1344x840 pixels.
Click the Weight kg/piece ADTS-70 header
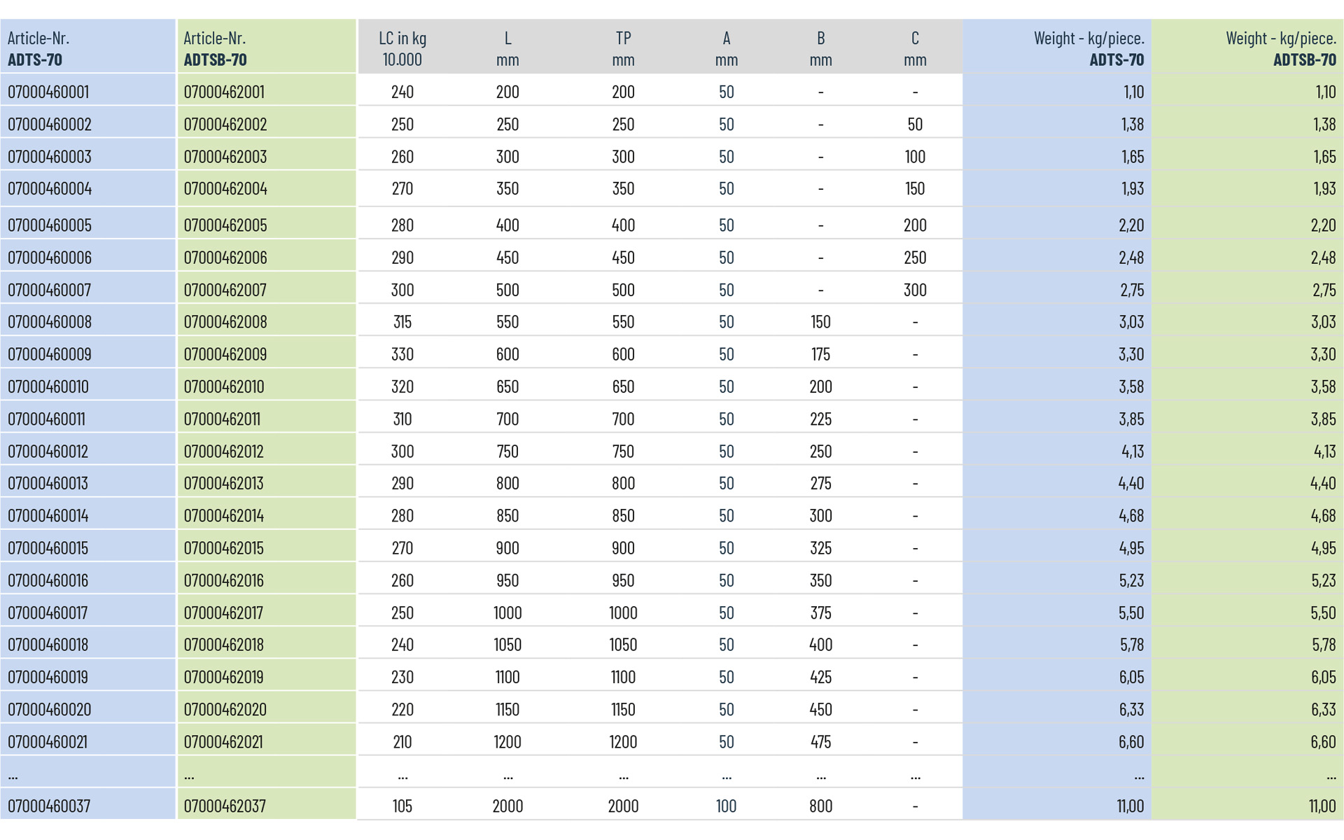point(1088,48)
